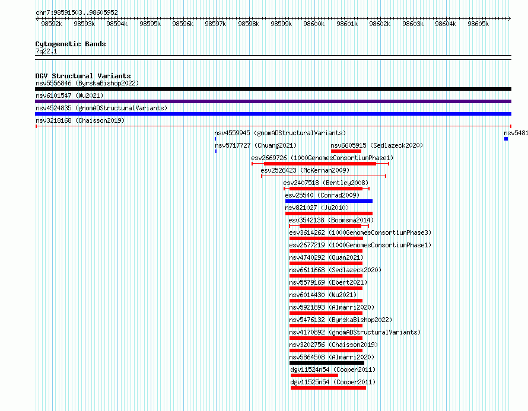Image resolution: width=528 pixels, height=411 pixels.
Task: Select the Cytogenetic Bands track title
Action: coord(71,44)
